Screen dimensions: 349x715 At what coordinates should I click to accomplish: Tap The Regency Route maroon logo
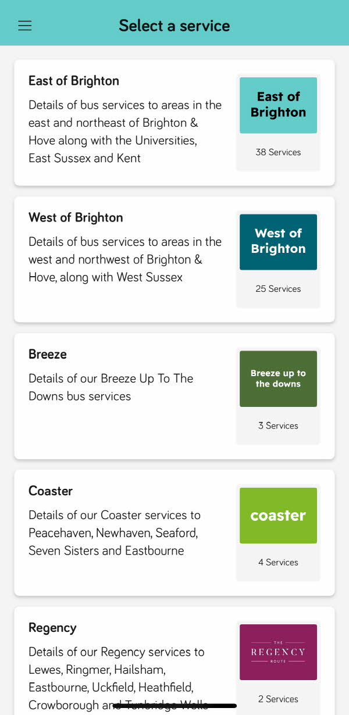click(278, 652)
